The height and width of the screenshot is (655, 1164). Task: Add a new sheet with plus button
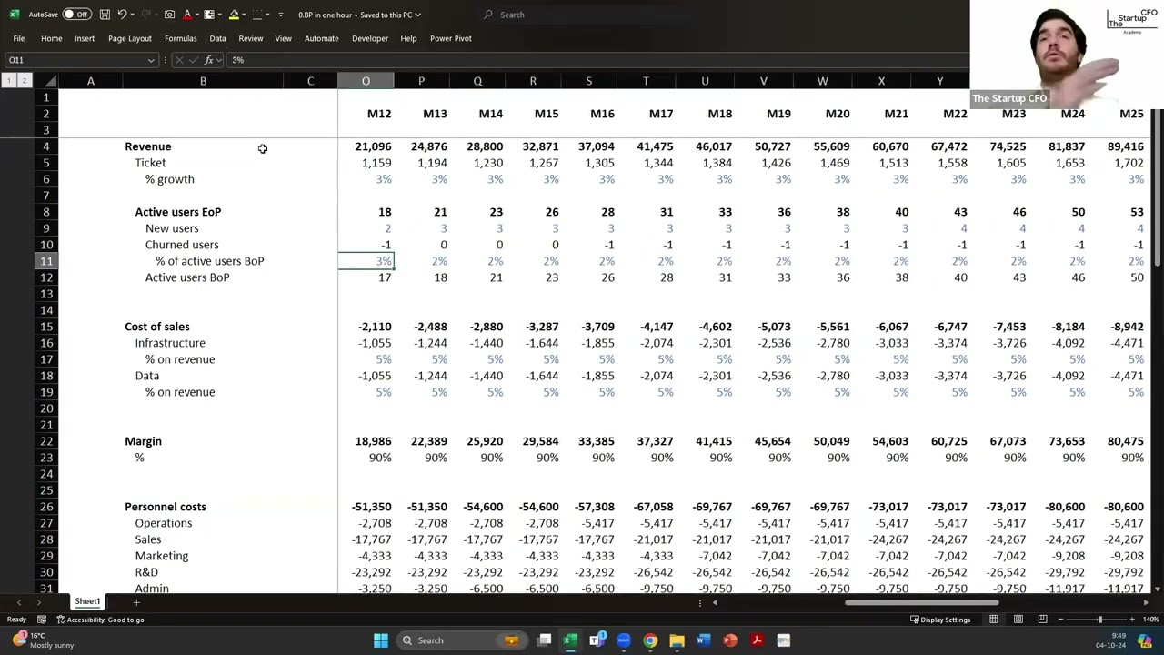coord(136,602)
